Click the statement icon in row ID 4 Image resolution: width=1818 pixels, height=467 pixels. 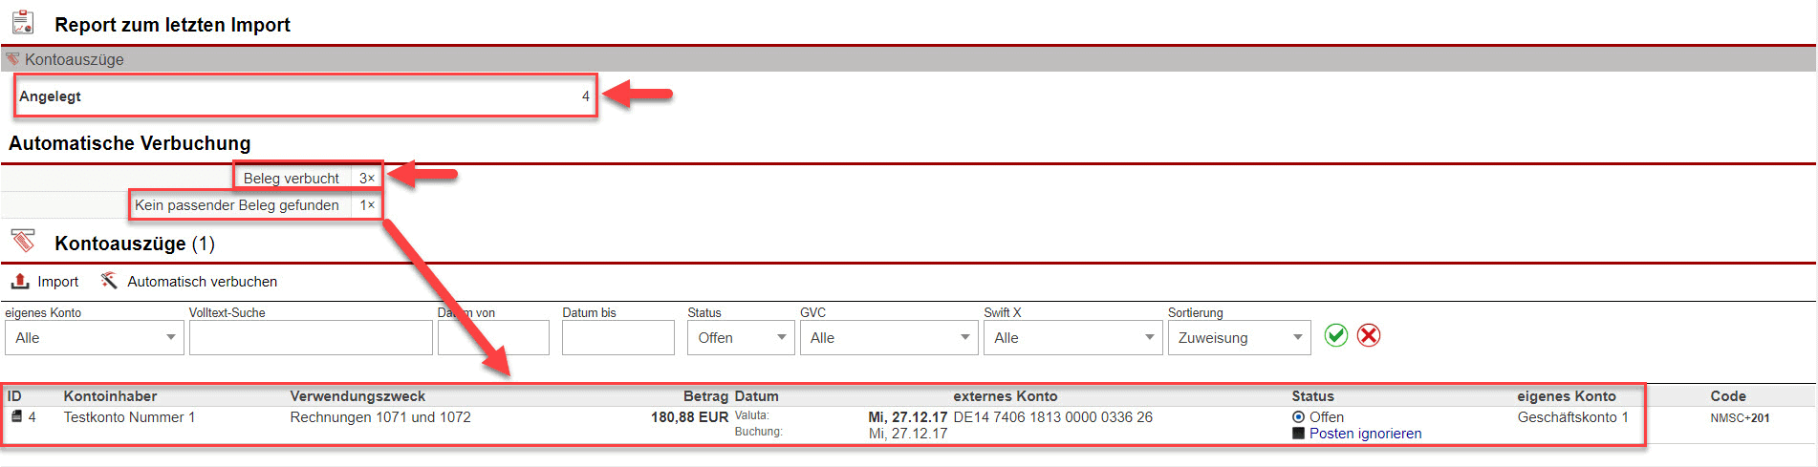pos(16,417)
